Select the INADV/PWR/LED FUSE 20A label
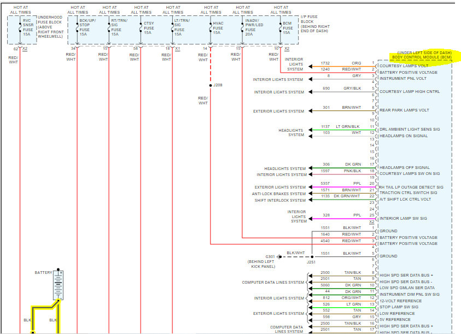The image size is (461, 334). pos(254,27)
